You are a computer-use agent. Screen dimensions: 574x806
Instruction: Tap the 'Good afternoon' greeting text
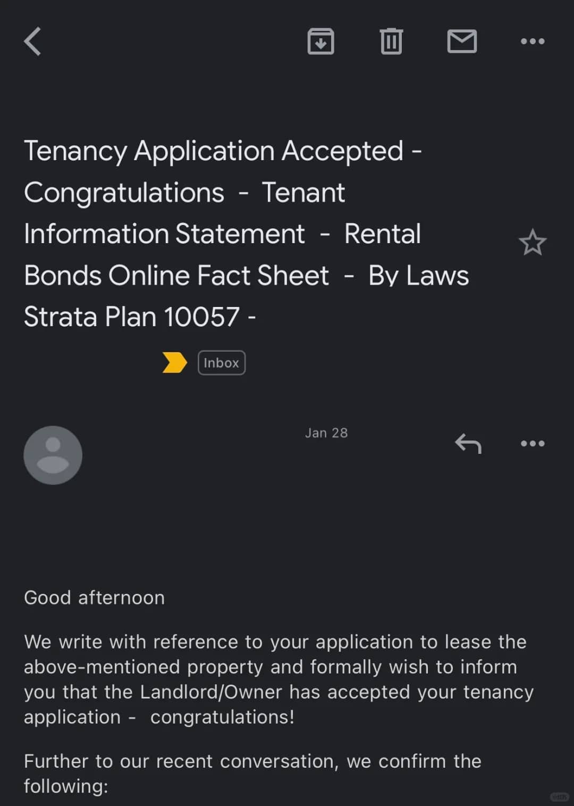tap(95, 598)
